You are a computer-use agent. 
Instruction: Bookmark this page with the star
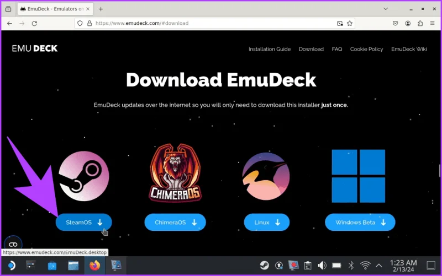(x=350, y=23)
